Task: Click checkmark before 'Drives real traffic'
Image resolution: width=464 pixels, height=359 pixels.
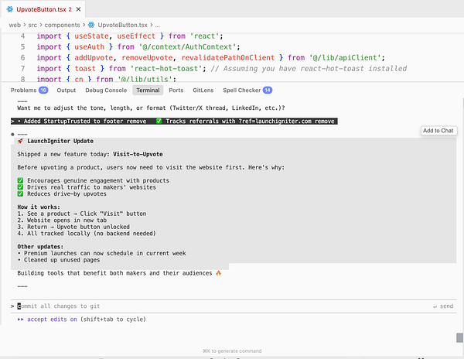Action: click(x=20, y=187)
